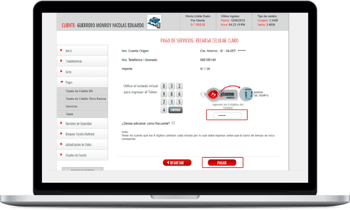Click virtual keypad digit 5
This screenshot has height=210, width=350.
pos(179,102)
